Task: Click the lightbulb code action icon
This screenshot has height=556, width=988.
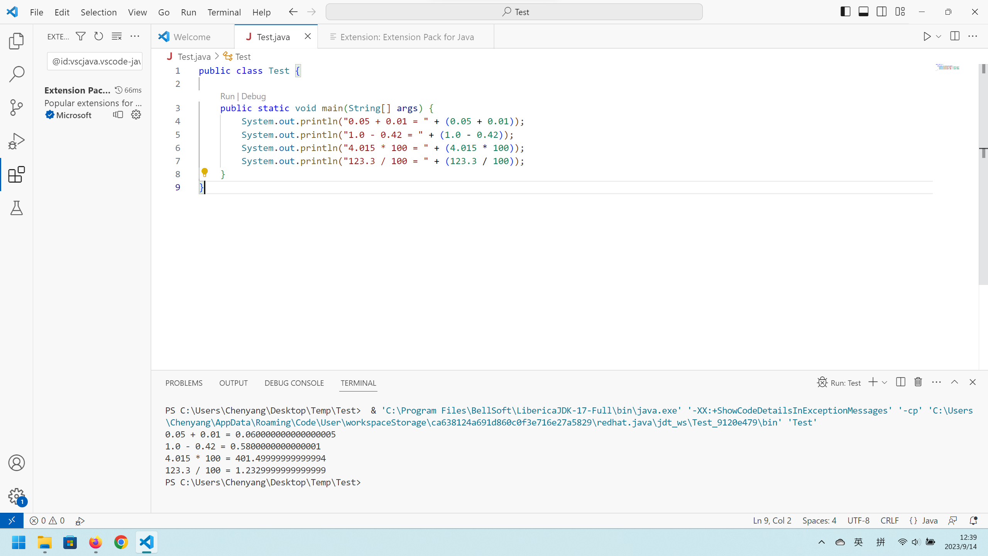Action: coord(205,172)
